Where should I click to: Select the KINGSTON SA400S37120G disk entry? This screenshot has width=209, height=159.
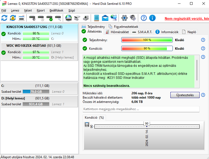pyautogui.click(x=39, y=33)
